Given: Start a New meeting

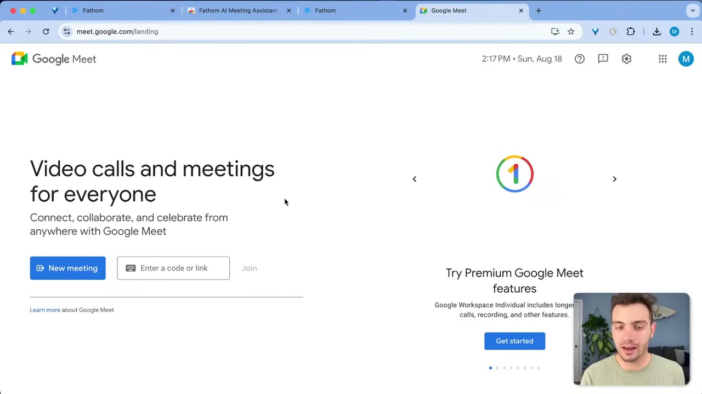Looking at the screenshot, I should click(x=67, y=268).
